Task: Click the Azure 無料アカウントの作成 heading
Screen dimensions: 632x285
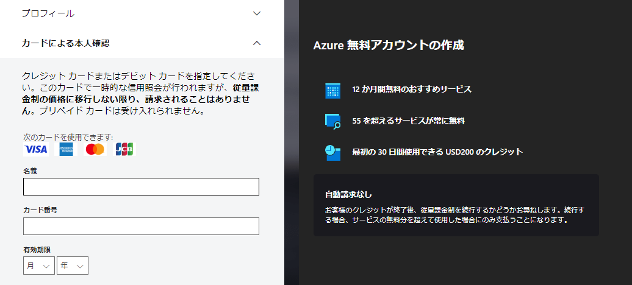Action: 389,45
